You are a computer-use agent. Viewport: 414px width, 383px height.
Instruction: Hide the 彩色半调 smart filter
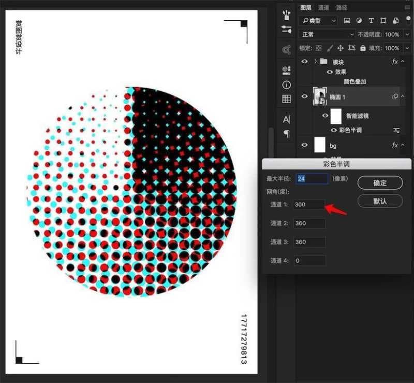[334, 130]
